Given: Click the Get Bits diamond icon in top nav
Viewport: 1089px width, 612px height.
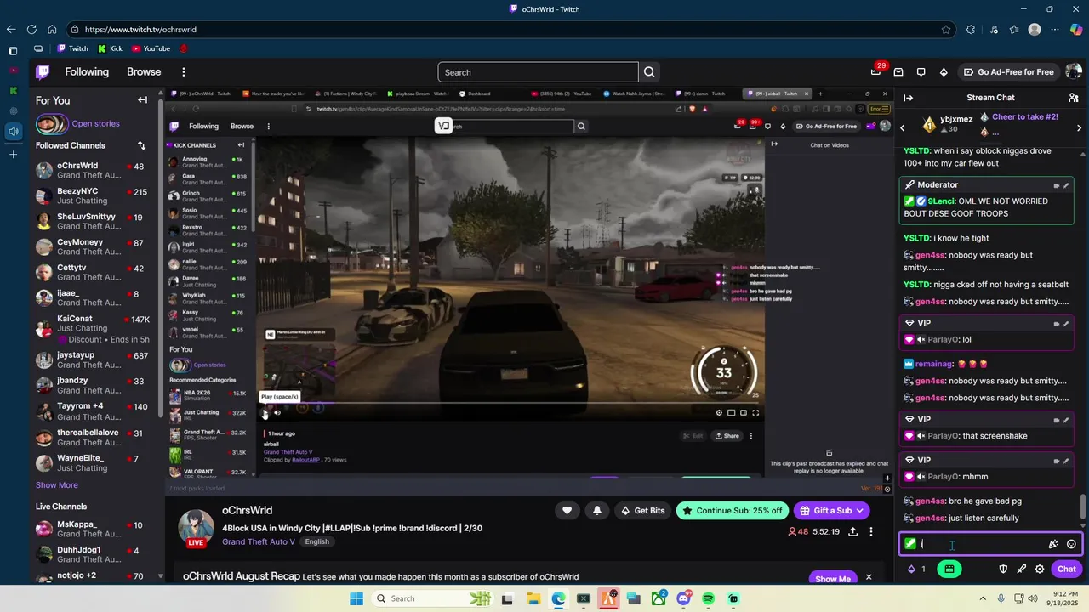Looking at the screenshot, I should click(x=943, y=72).
